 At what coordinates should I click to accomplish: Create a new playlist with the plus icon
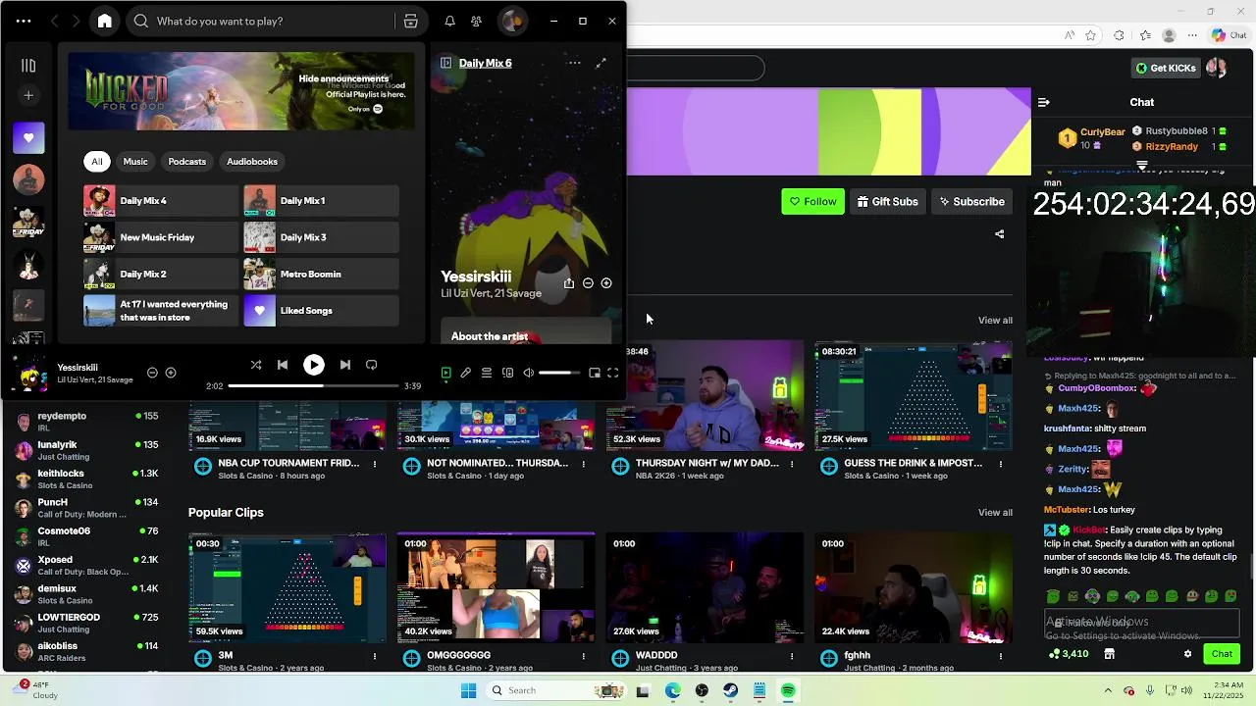(x=28, y=95)
